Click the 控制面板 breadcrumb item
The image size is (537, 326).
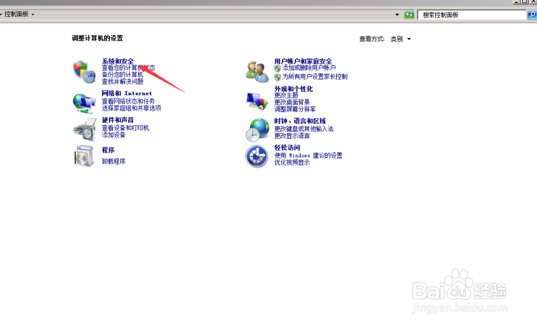click(x=17, y=14)
